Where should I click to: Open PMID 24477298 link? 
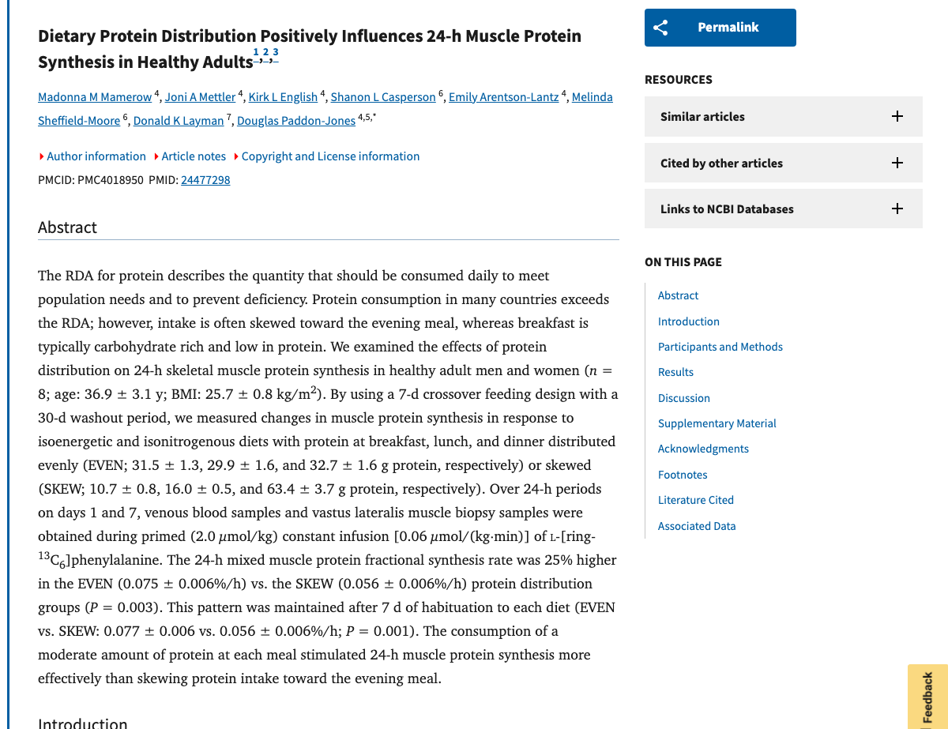(x=205, y=180)
